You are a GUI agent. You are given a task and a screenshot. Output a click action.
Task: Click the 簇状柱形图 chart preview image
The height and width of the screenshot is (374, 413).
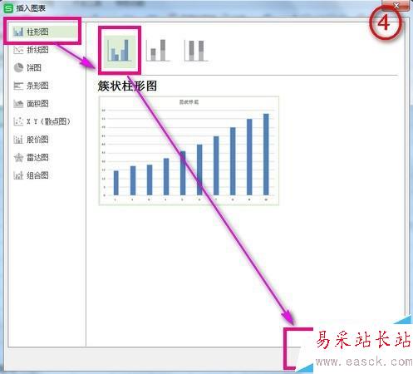pyautogui.click(x=189, y=150)
